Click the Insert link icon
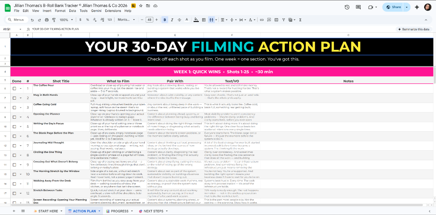This screenshot has width=436, height=215. point(262,20)
